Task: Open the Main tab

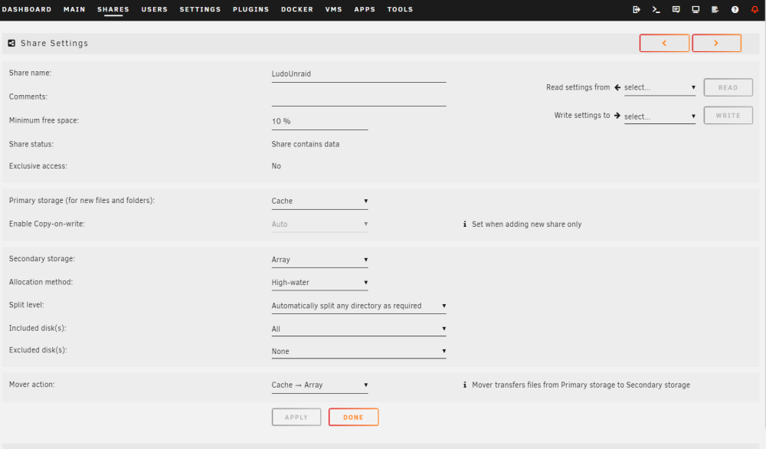Action: tap(74, 9)
